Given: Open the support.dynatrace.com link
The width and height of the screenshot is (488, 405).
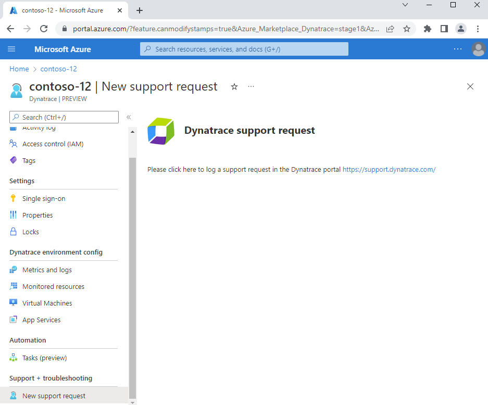Looking at the screenshot, I should pyautogui.click(x=389, y=170).
